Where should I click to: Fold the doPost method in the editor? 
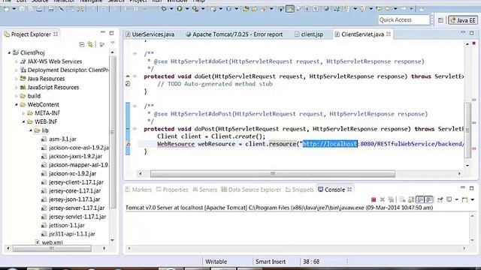click(135, 128)
